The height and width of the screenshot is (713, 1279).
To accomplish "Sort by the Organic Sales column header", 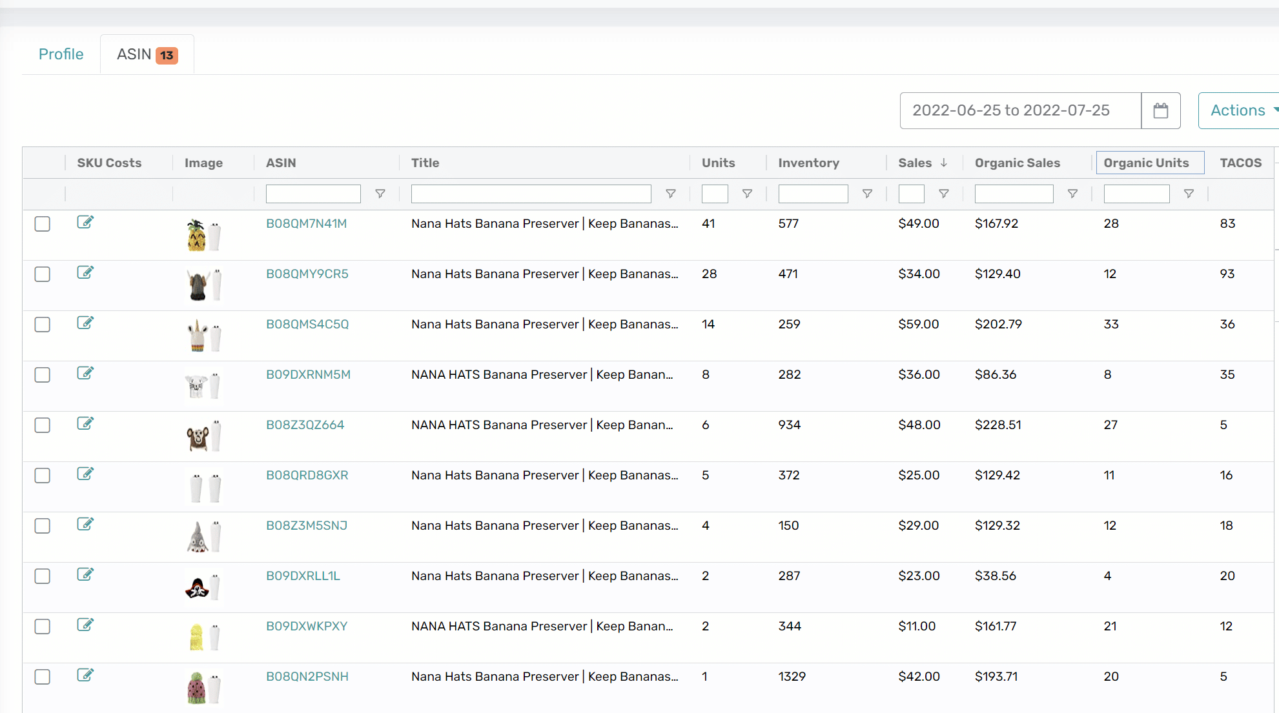I will (1017, 163).
